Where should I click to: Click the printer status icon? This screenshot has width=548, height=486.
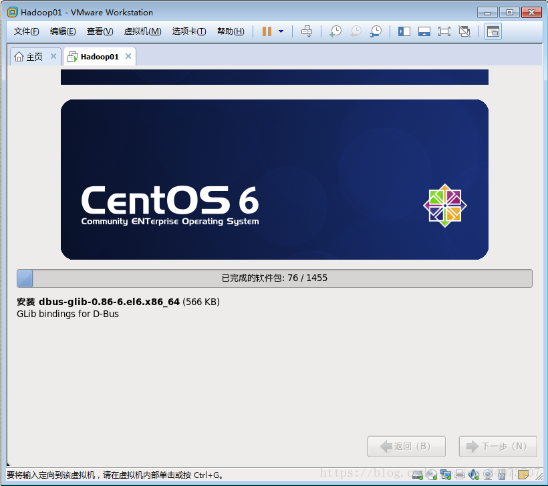click(x=460, y=475)
